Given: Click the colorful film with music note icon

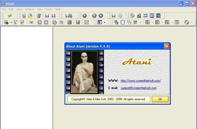Looking at the screenshot, I should coord(78,22).
